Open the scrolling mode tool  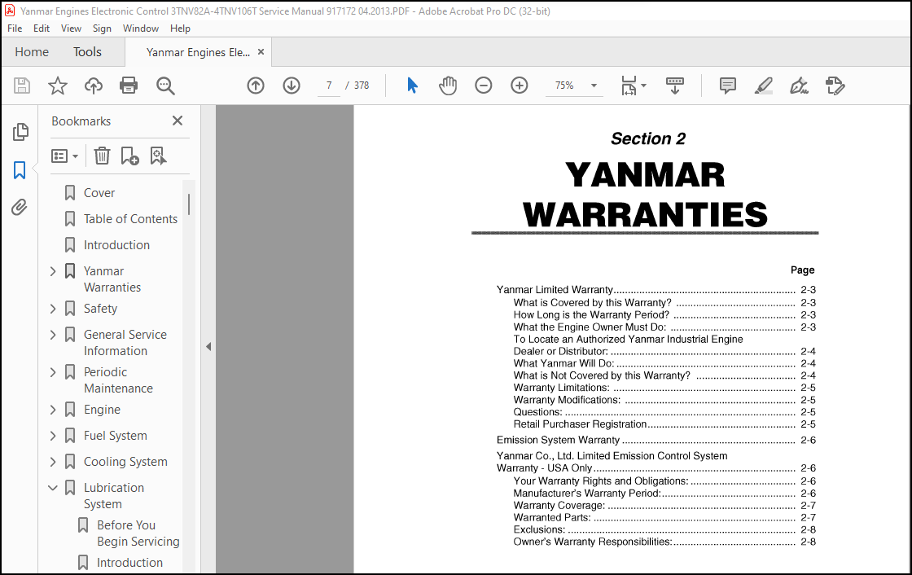coord(675,86)
